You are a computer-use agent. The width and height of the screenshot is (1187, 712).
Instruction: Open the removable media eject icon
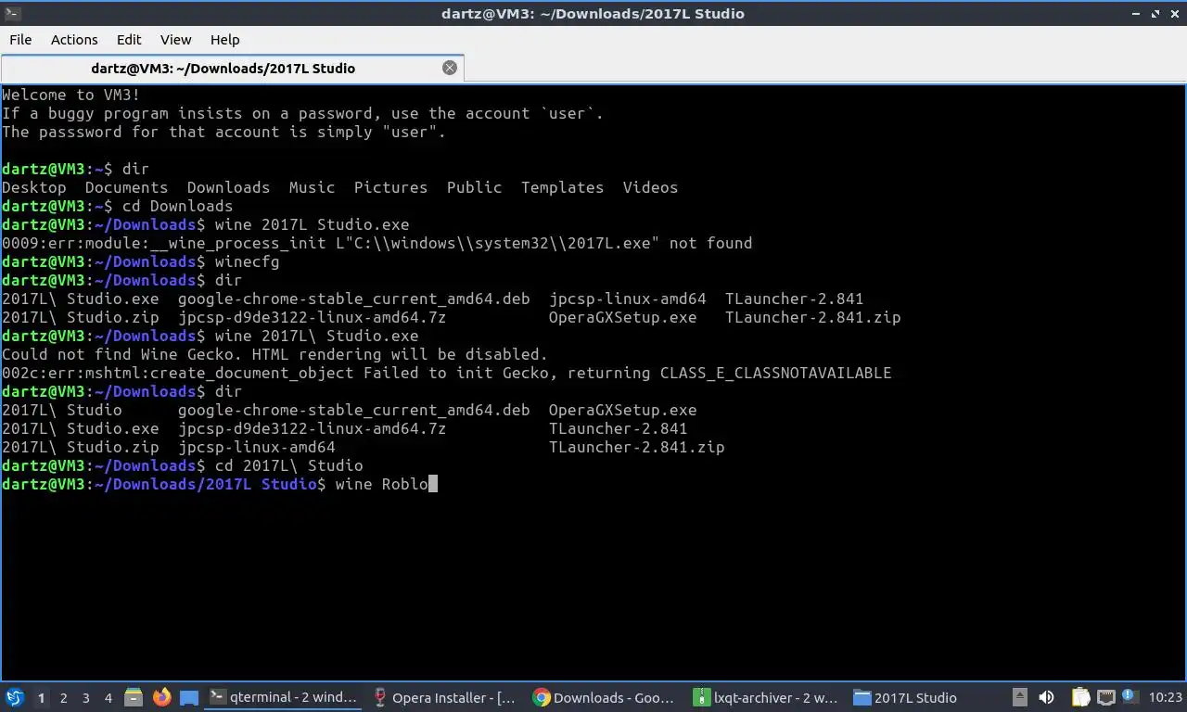(x=1020, y=697)
